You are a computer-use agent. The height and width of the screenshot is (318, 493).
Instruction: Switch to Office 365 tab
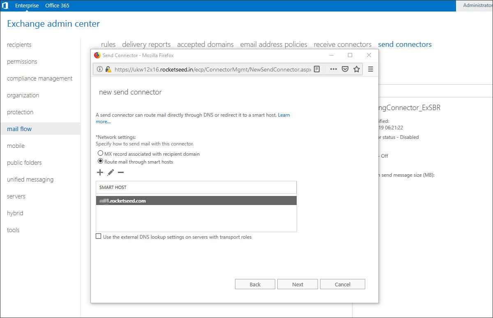57,6
